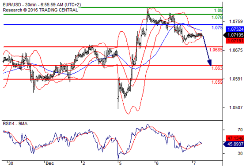Screen dimensions: 246x167
Task: Click the blue 1.07324 price tag
Action: [x=235, y=29]
